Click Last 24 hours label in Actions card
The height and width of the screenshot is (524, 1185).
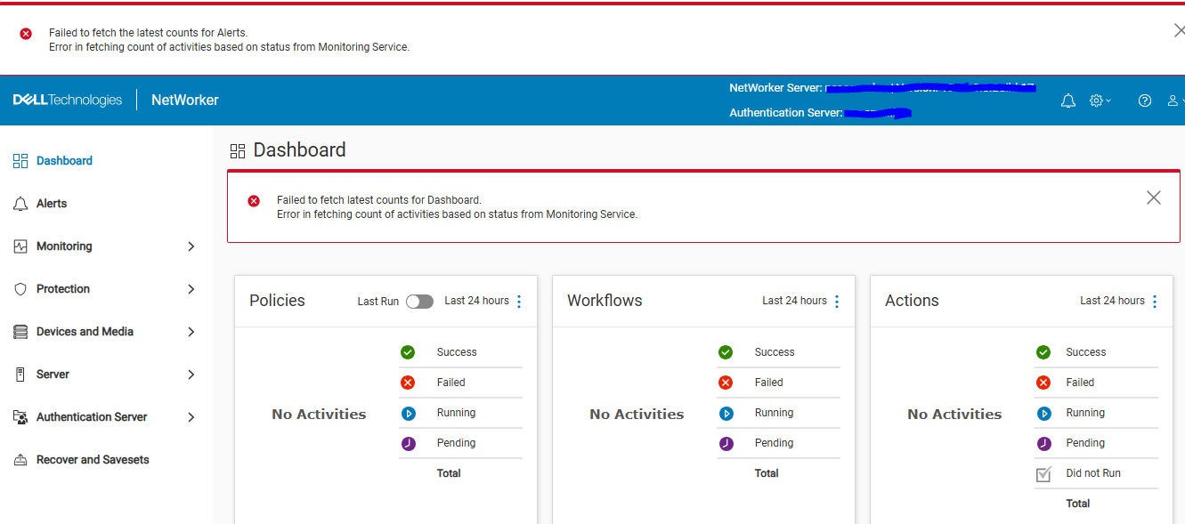1112,301
